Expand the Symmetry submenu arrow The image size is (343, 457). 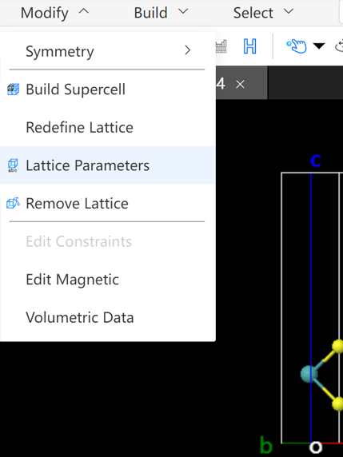[x=188, y=50]
